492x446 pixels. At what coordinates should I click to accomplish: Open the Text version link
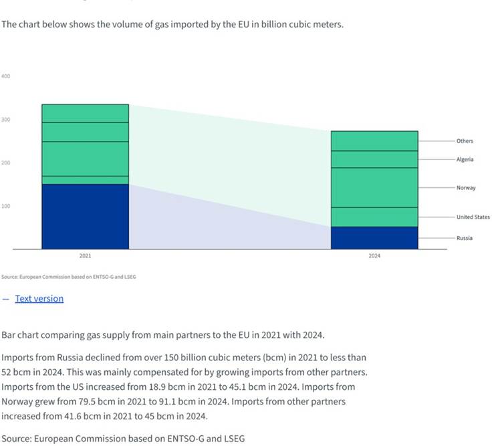click(x=39, y=299)
